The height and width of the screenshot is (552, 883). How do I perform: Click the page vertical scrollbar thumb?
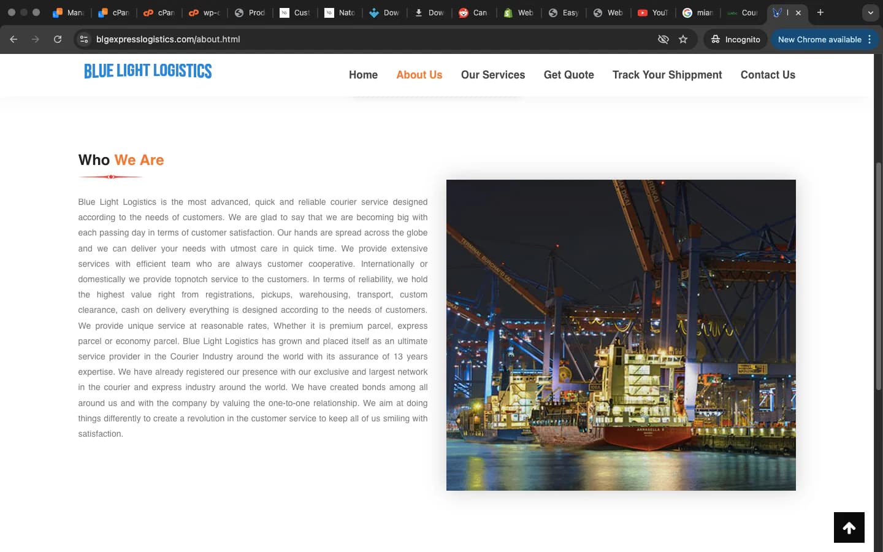[x=878, y=276]
